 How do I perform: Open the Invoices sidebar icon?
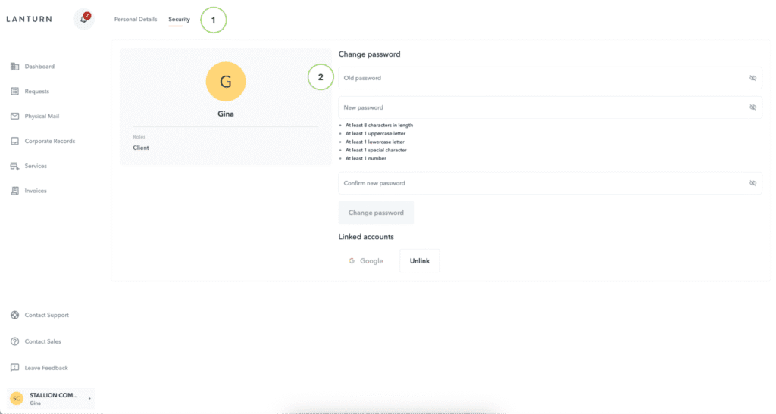click(x=15, y=191)
